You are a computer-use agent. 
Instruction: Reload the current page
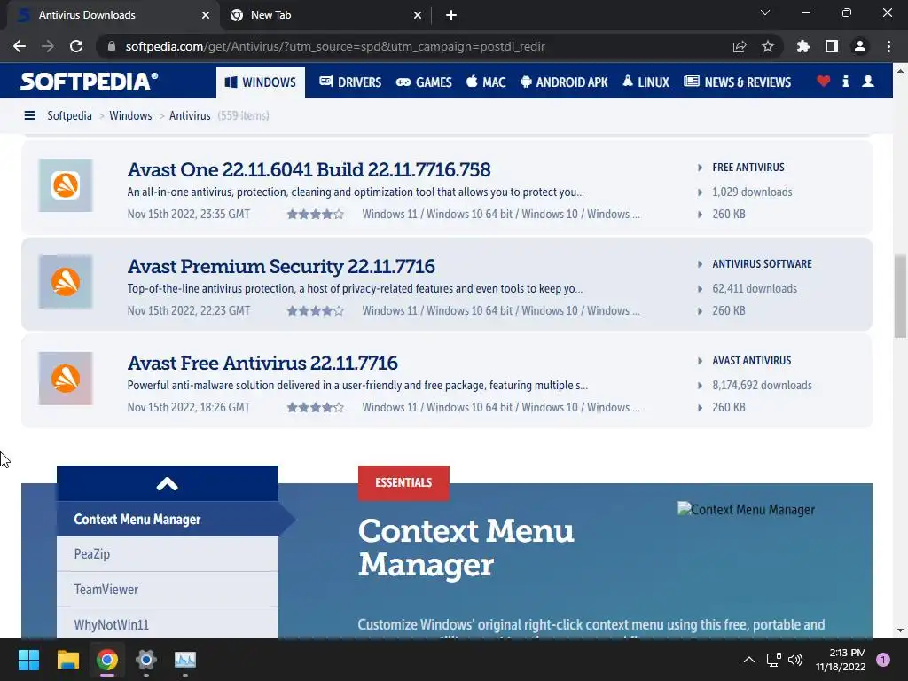(76, 46)
